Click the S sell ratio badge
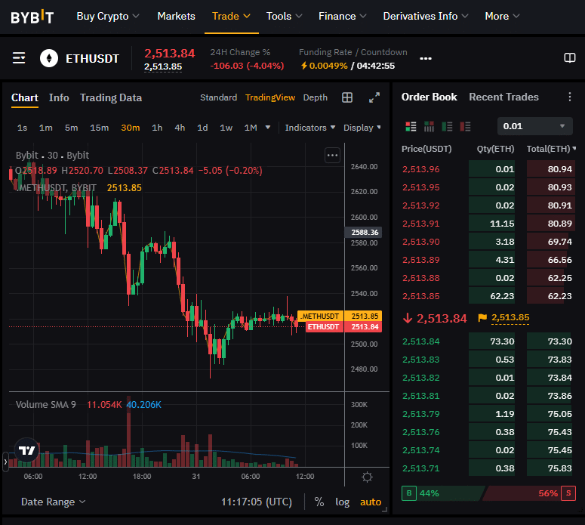 [x=568, y=493]
